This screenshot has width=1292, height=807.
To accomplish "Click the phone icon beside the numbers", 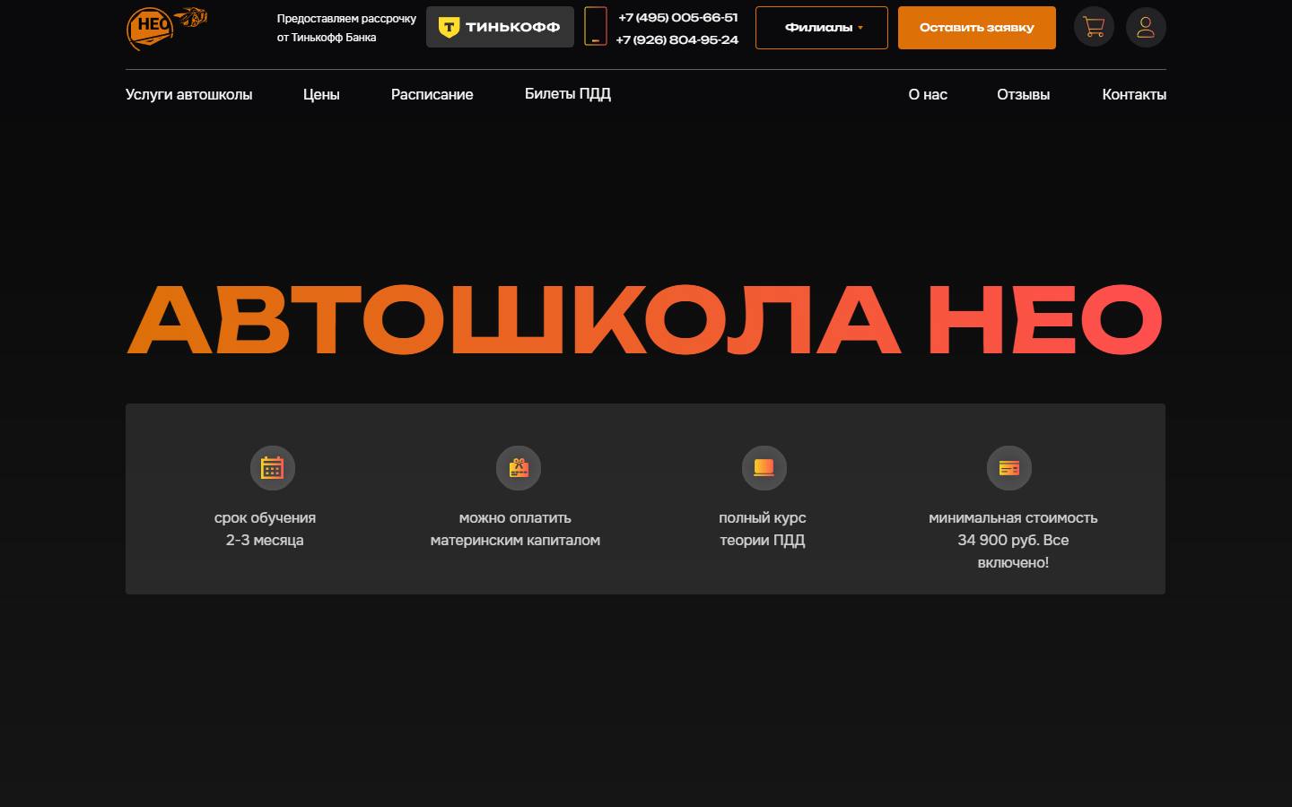I will [596, 27].
